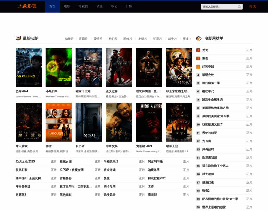
Task: Open the 小蝇归来 green poster
Action: pos(59,68)
